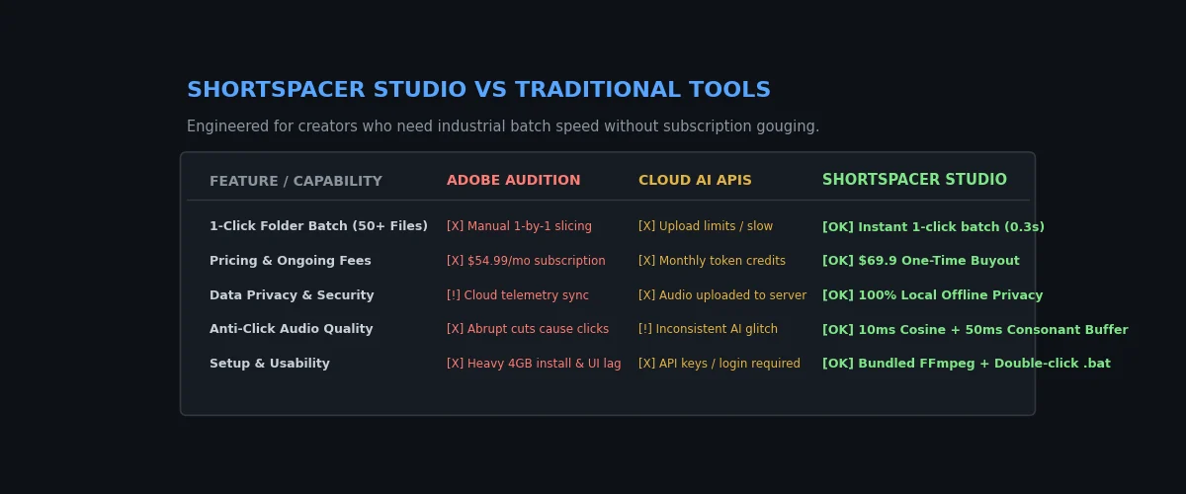Click the "1-Click Folder Batch (50+ Files)" row label
The image size is (1186, 494).
(318, 226)
